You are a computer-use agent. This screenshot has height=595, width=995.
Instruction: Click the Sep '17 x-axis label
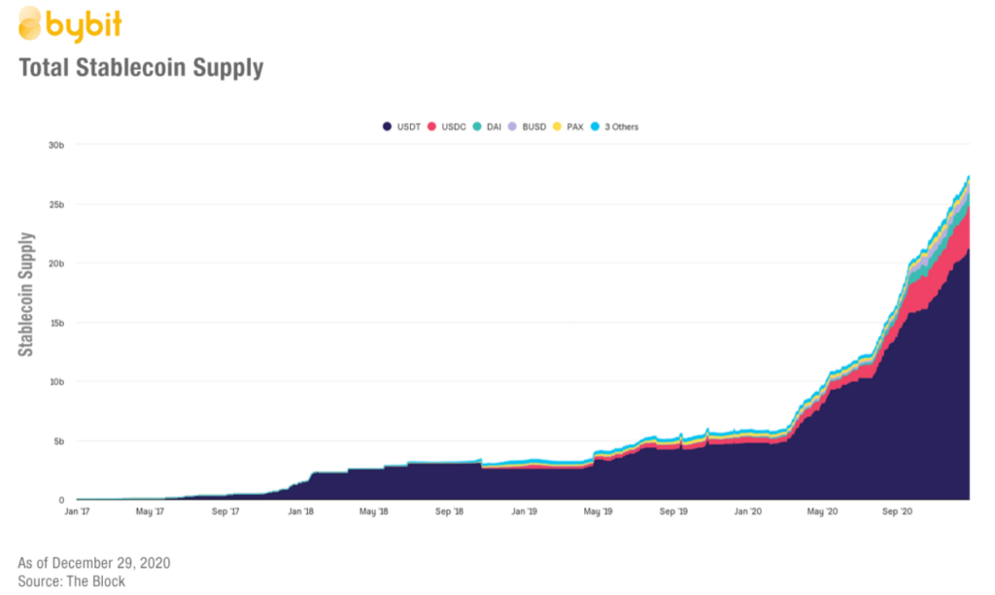[x=225, y=511]
